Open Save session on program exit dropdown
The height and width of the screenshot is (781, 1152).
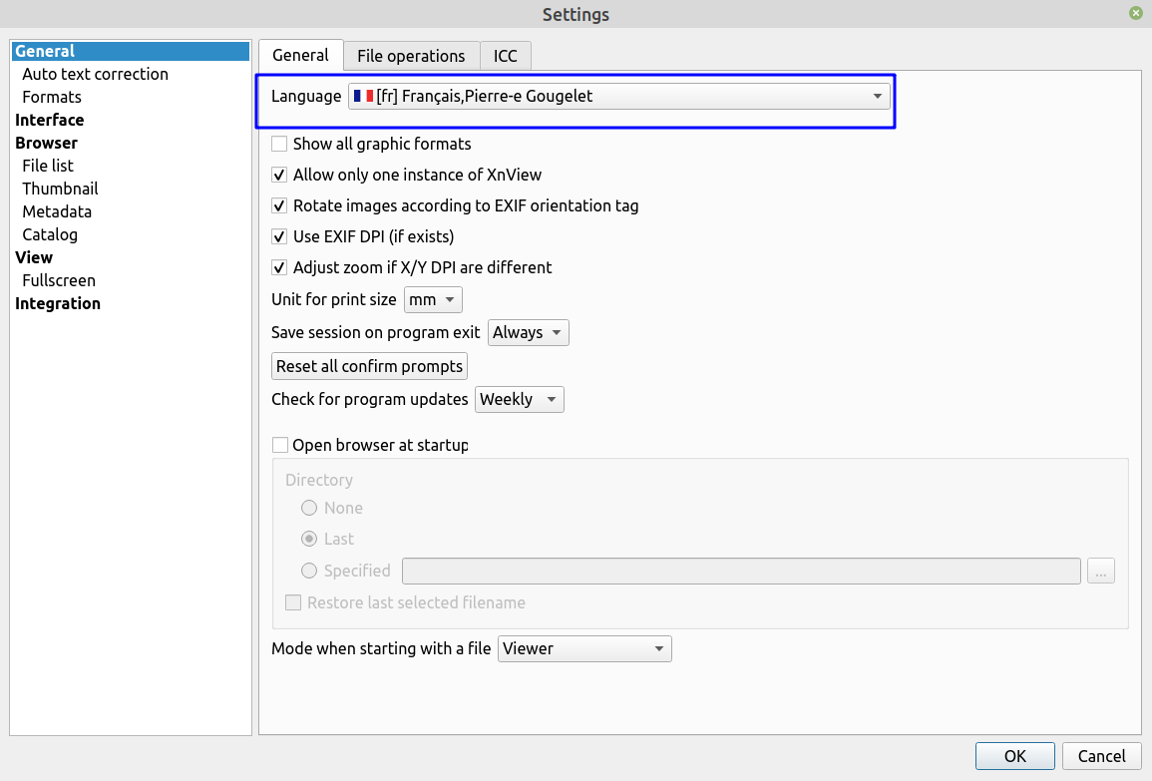pyautogui.click(x=529, y=333)
